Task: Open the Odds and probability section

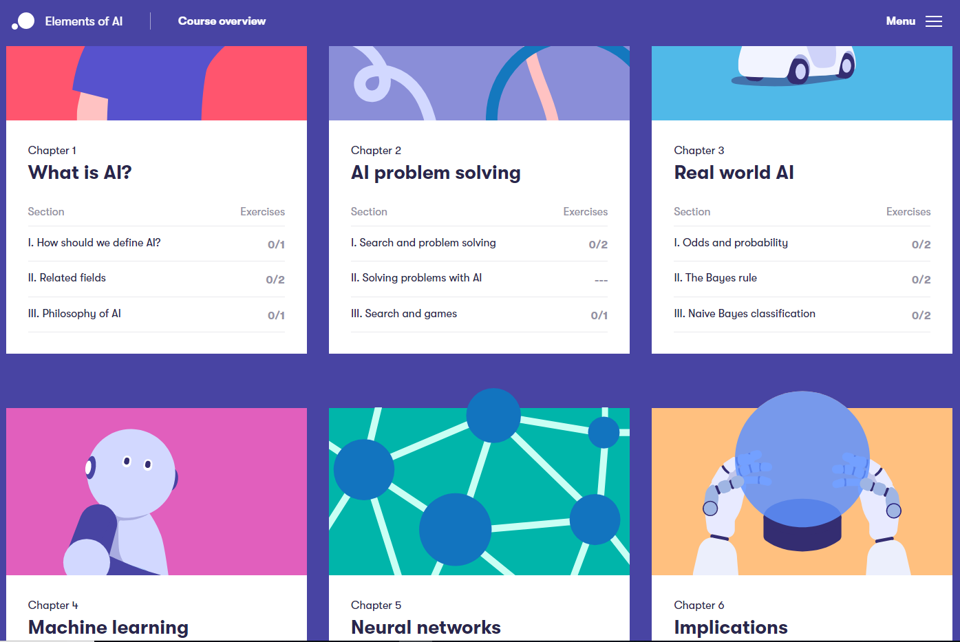Action: coord(731,243)
